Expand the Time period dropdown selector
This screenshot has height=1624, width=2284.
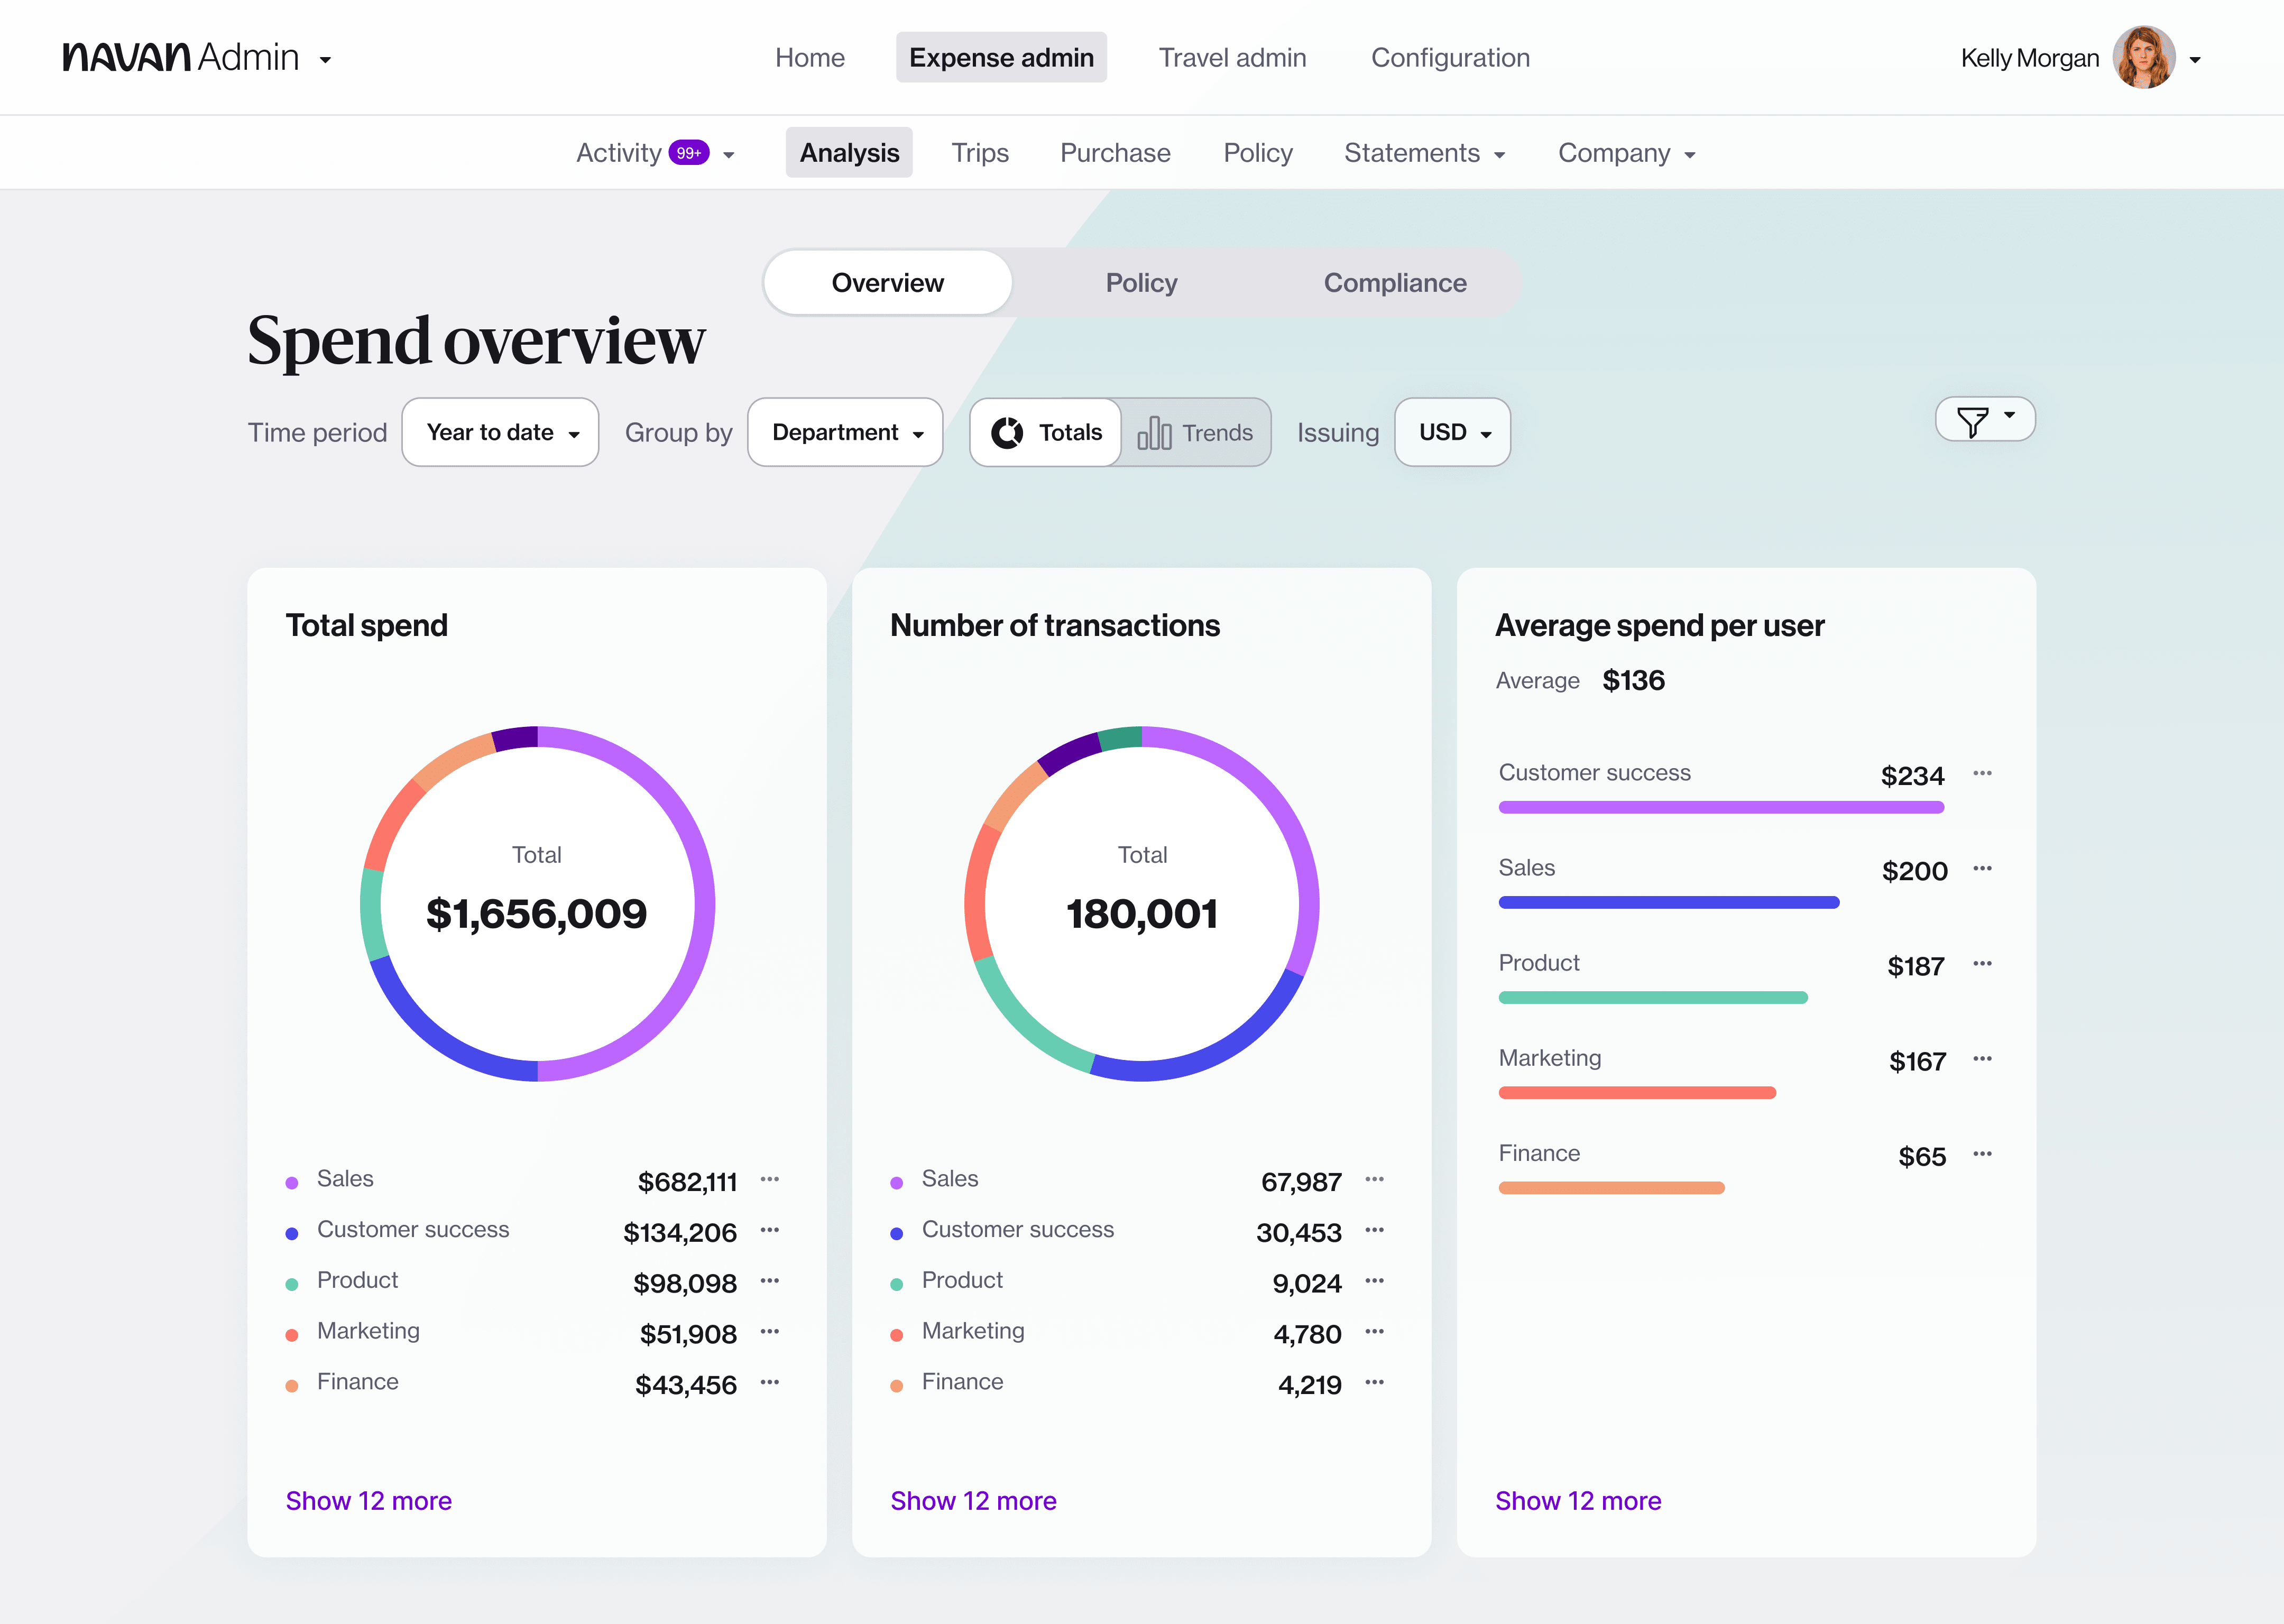pyautogui.click(x=497, y=431)
